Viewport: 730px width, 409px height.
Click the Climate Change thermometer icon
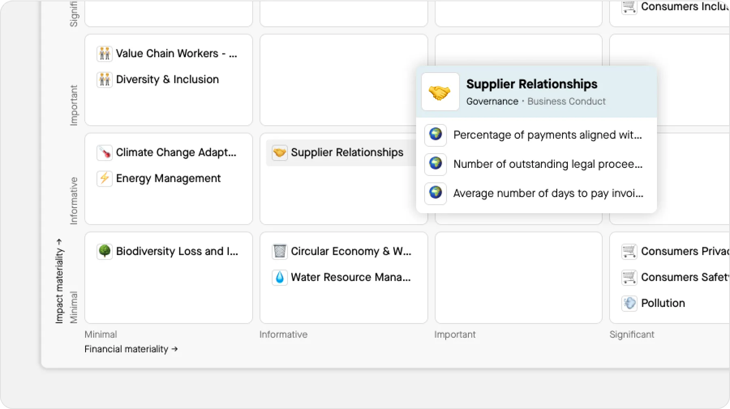(x=105, y=153)
